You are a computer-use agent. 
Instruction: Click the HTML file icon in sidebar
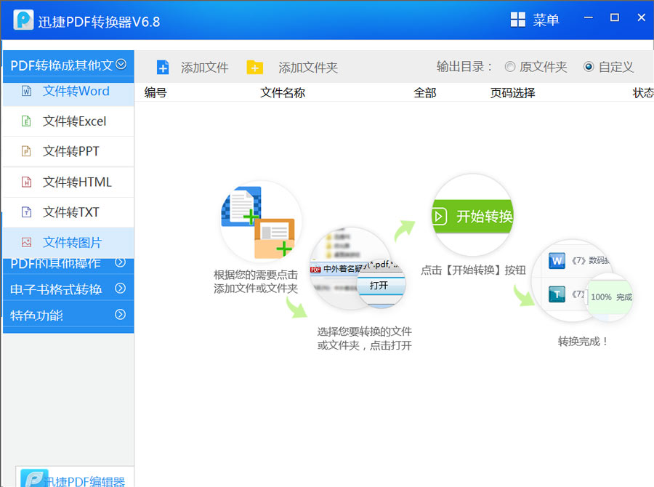pyautogui.click(x=27, y=182)
